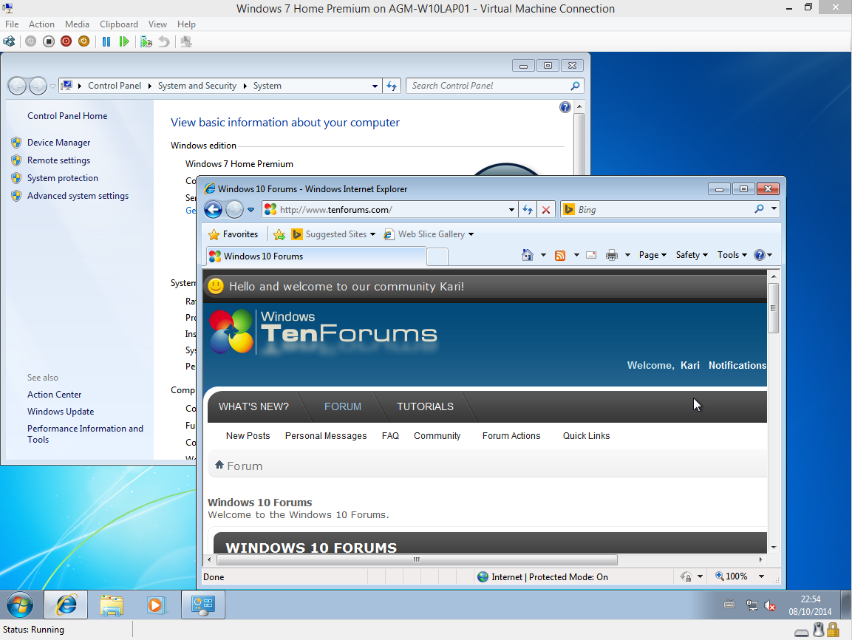Click the IE Stop red X button
This screenshot has height=640, width=852.
coord(546,210)
